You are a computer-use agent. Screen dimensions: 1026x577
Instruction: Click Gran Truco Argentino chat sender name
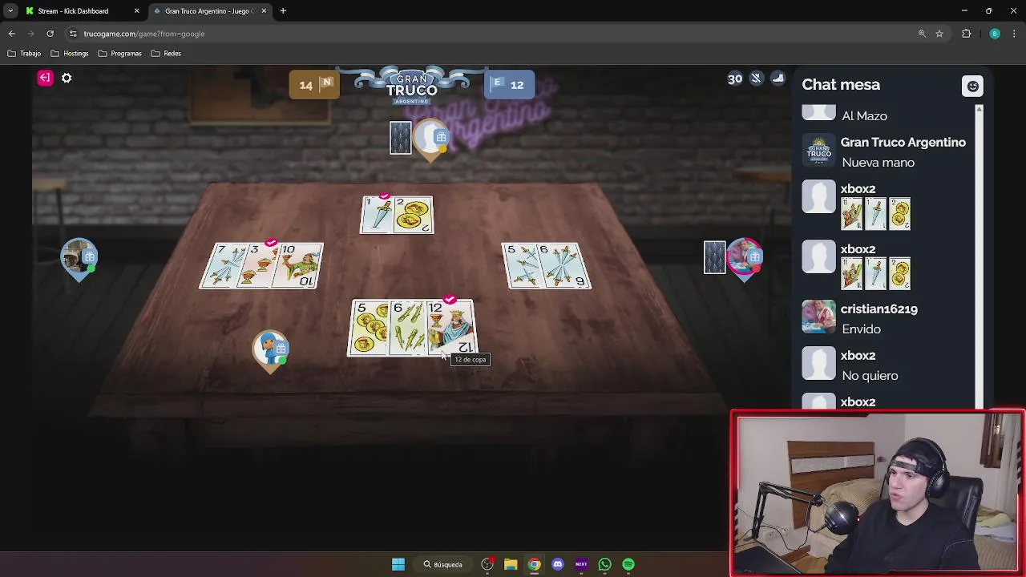[x=903, y=143]
